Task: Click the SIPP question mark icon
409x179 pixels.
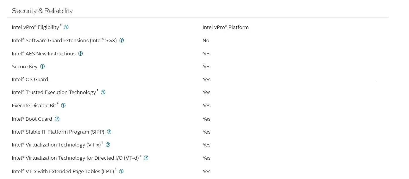Action: tap(109, 132)
